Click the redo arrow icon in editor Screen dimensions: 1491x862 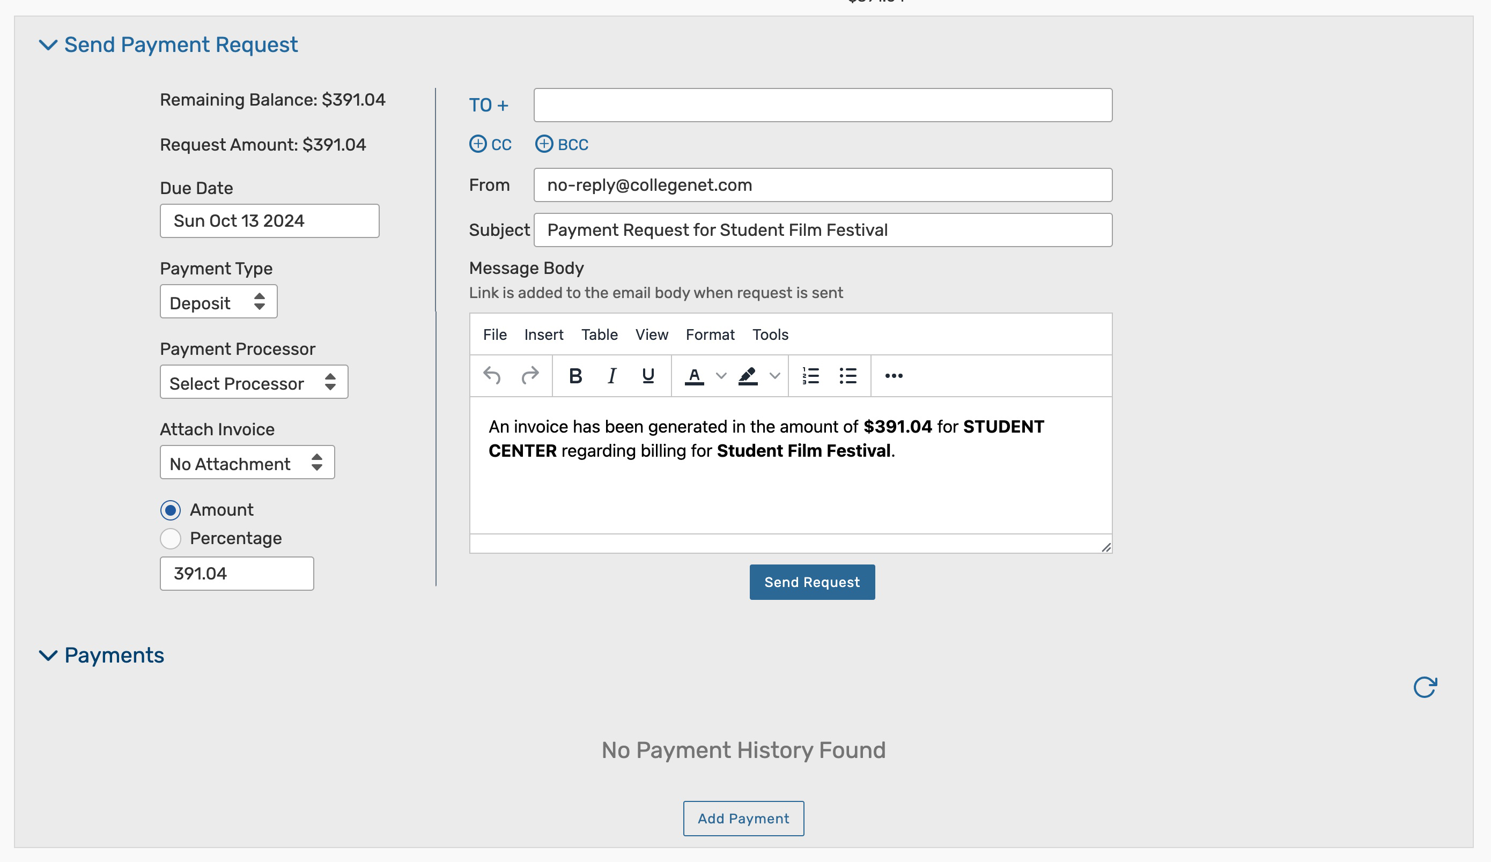[x=529, y=375]
